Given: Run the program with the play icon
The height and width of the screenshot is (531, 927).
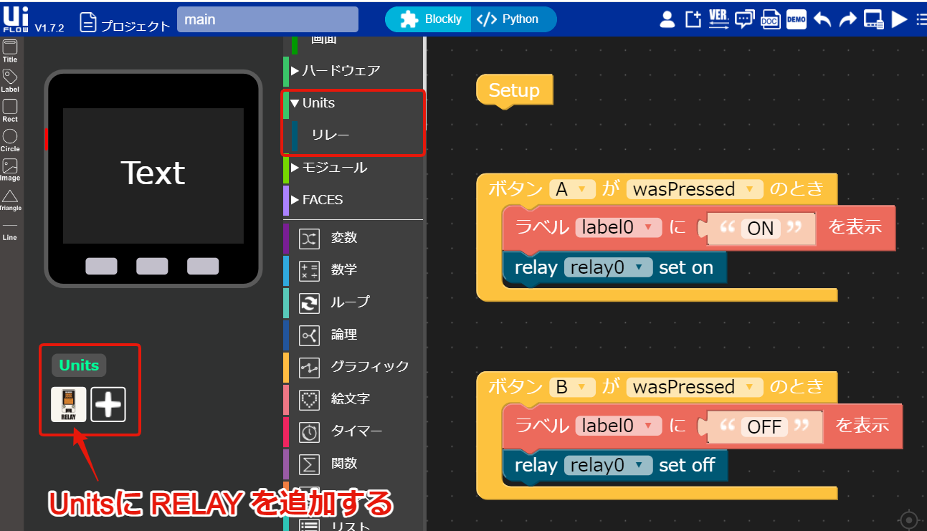Looking at the screenshot, I should tap(900, 19).
